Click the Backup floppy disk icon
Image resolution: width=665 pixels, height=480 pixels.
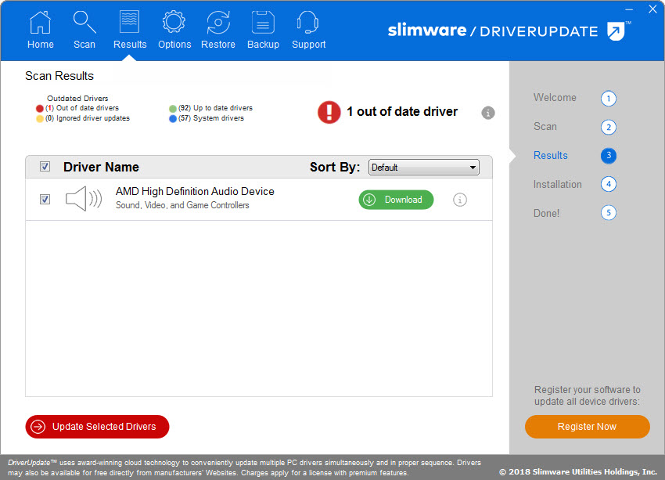tap(263, 22)
